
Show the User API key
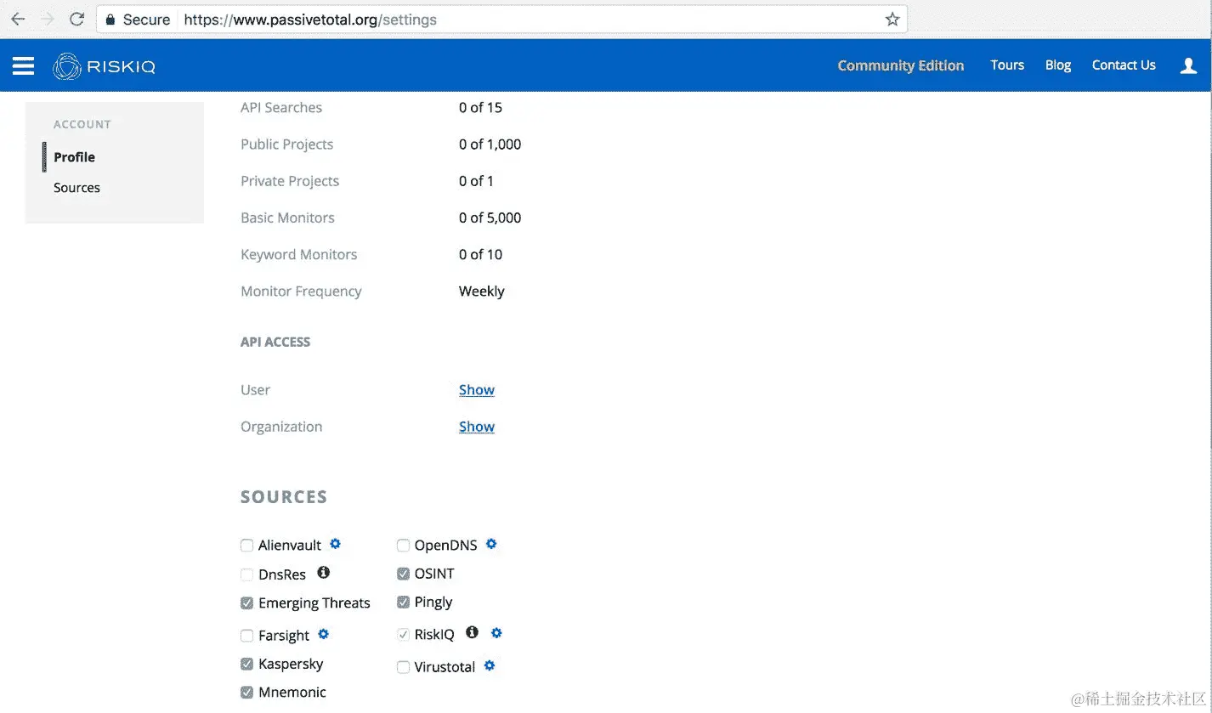(x=477, y=390)
